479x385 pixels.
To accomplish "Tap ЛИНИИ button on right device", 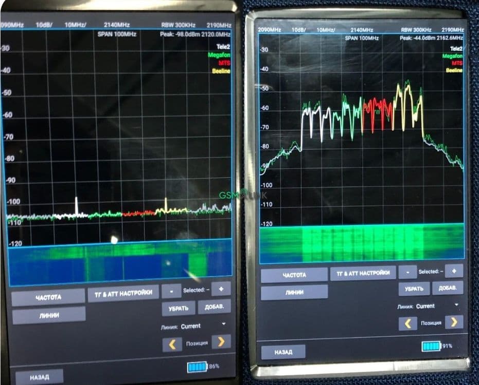I will 294,292.
